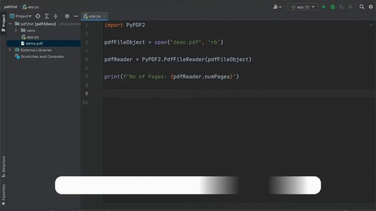Screen dimensions: 376x211
Task: Collapse all in Project panel
Action: (56, 16)
